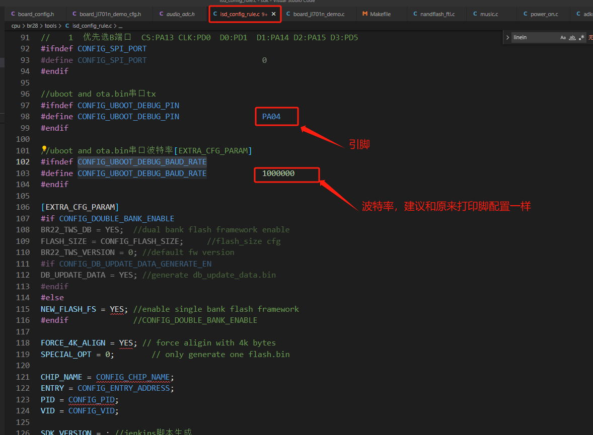The height and width of the screenshot is (435, 593).
Task: Click CONFIG_UBOOT_DEBUG_PIN on line 97
Action: tap(128, 105)
